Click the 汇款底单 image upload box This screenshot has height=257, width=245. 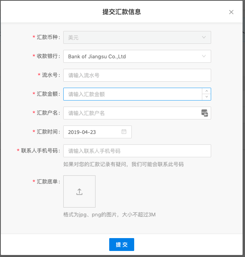79,191
